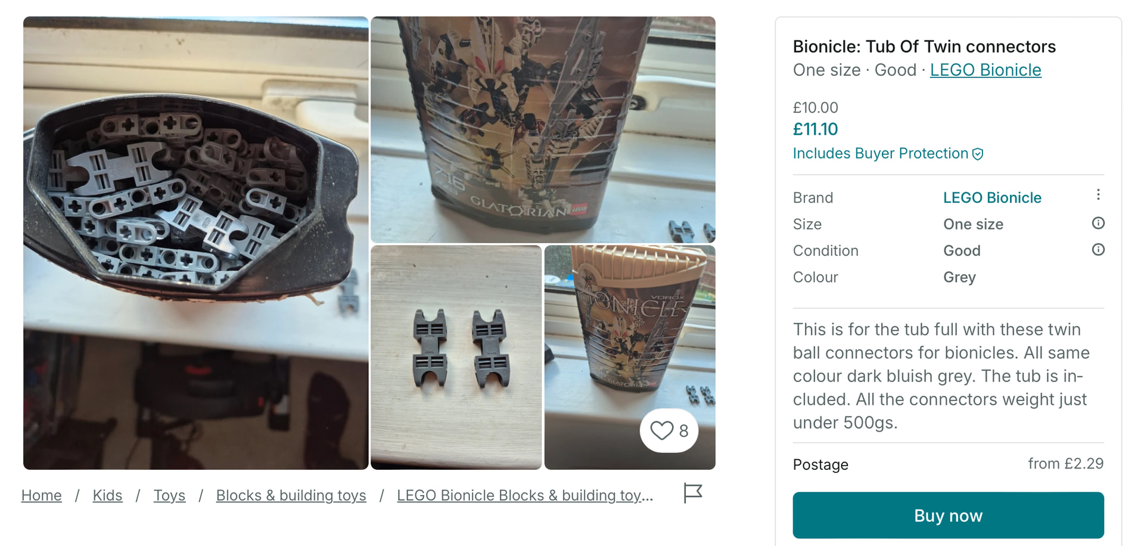Open the three-dot brand options menu
The image size is (1144, 546).
(1098, 195)
